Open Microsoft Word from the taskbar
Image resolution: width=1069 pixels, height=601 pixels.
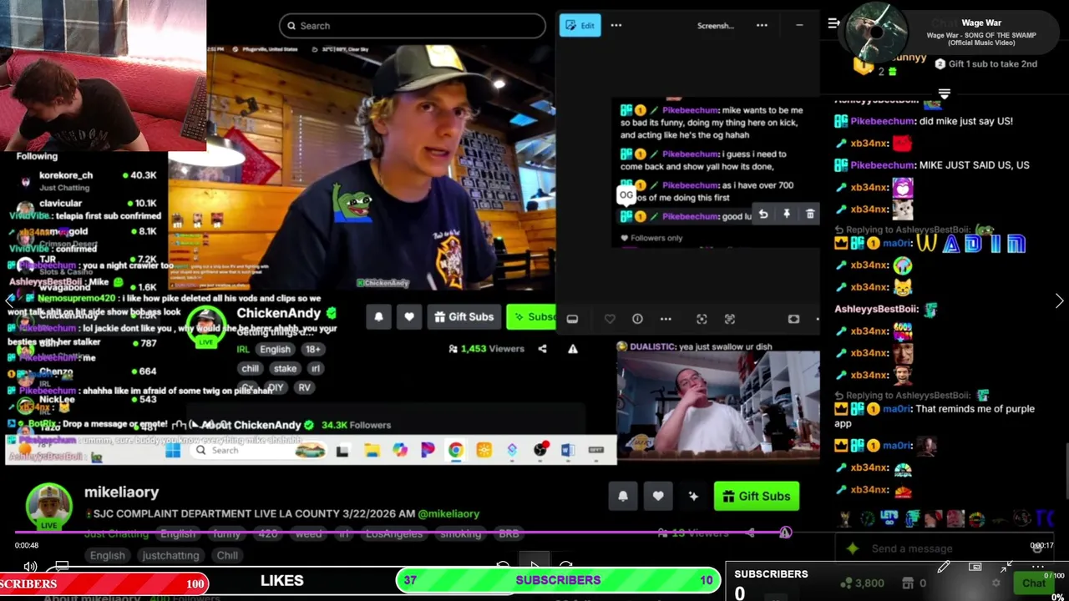point(568,451)
